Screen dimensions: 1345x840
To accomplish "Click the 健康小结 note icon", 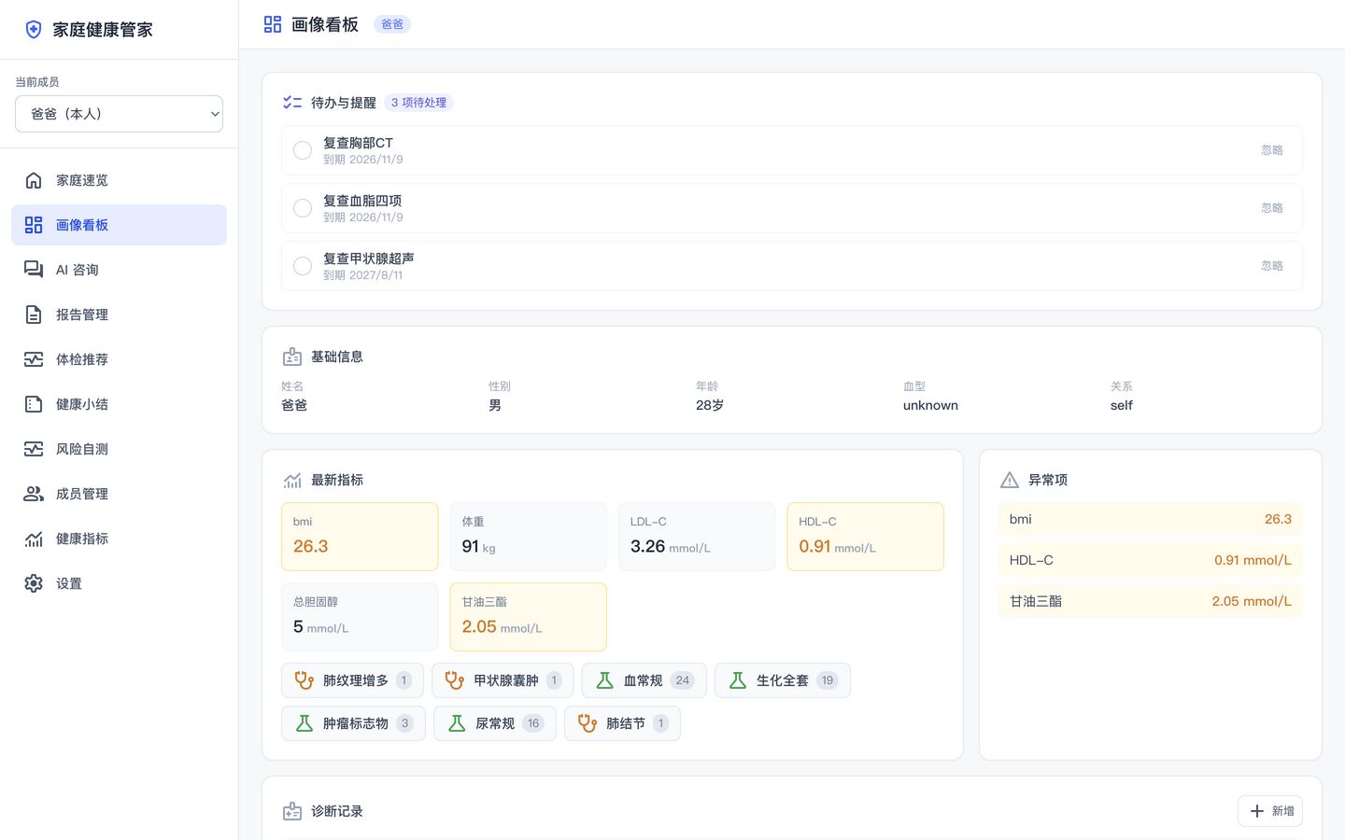I will 34,404.
